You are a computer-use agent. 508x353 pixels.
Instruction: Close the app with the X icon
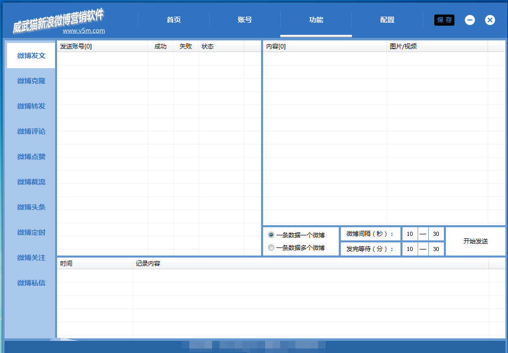tap(490, 20)
